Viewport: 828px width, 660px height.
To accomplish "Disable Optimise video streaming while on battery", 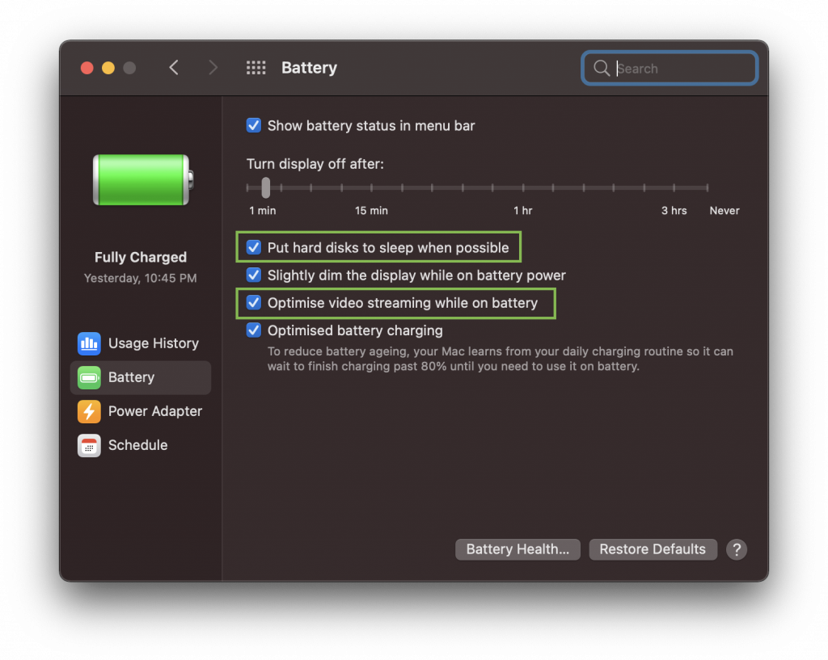I will [x=254, y=303].
